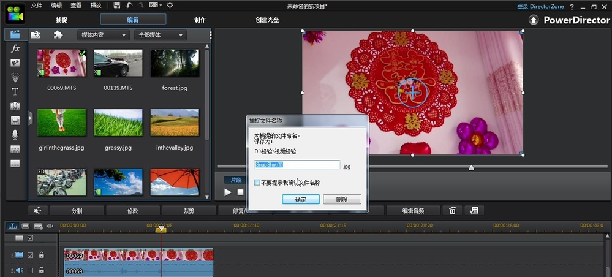
Task: Open the Title room (T icon)
Action: 15,92
